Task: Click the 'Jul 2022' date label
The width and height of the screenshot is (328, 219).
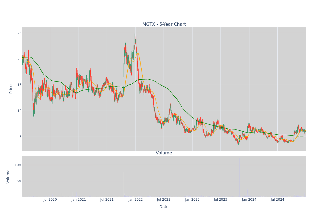Action: click(x=164, y=200)
